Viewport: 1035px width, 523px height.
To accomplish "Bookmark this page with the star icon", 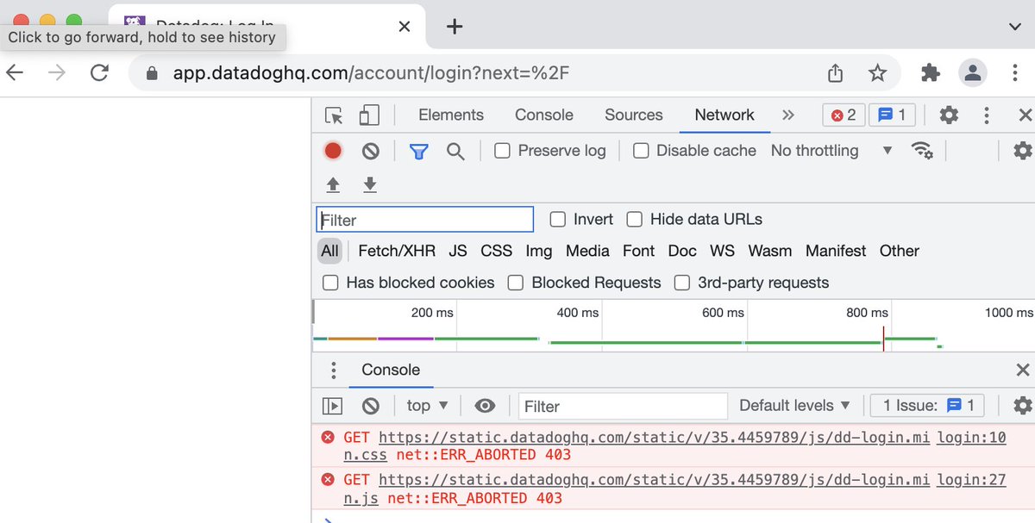I will coord(877,73).
